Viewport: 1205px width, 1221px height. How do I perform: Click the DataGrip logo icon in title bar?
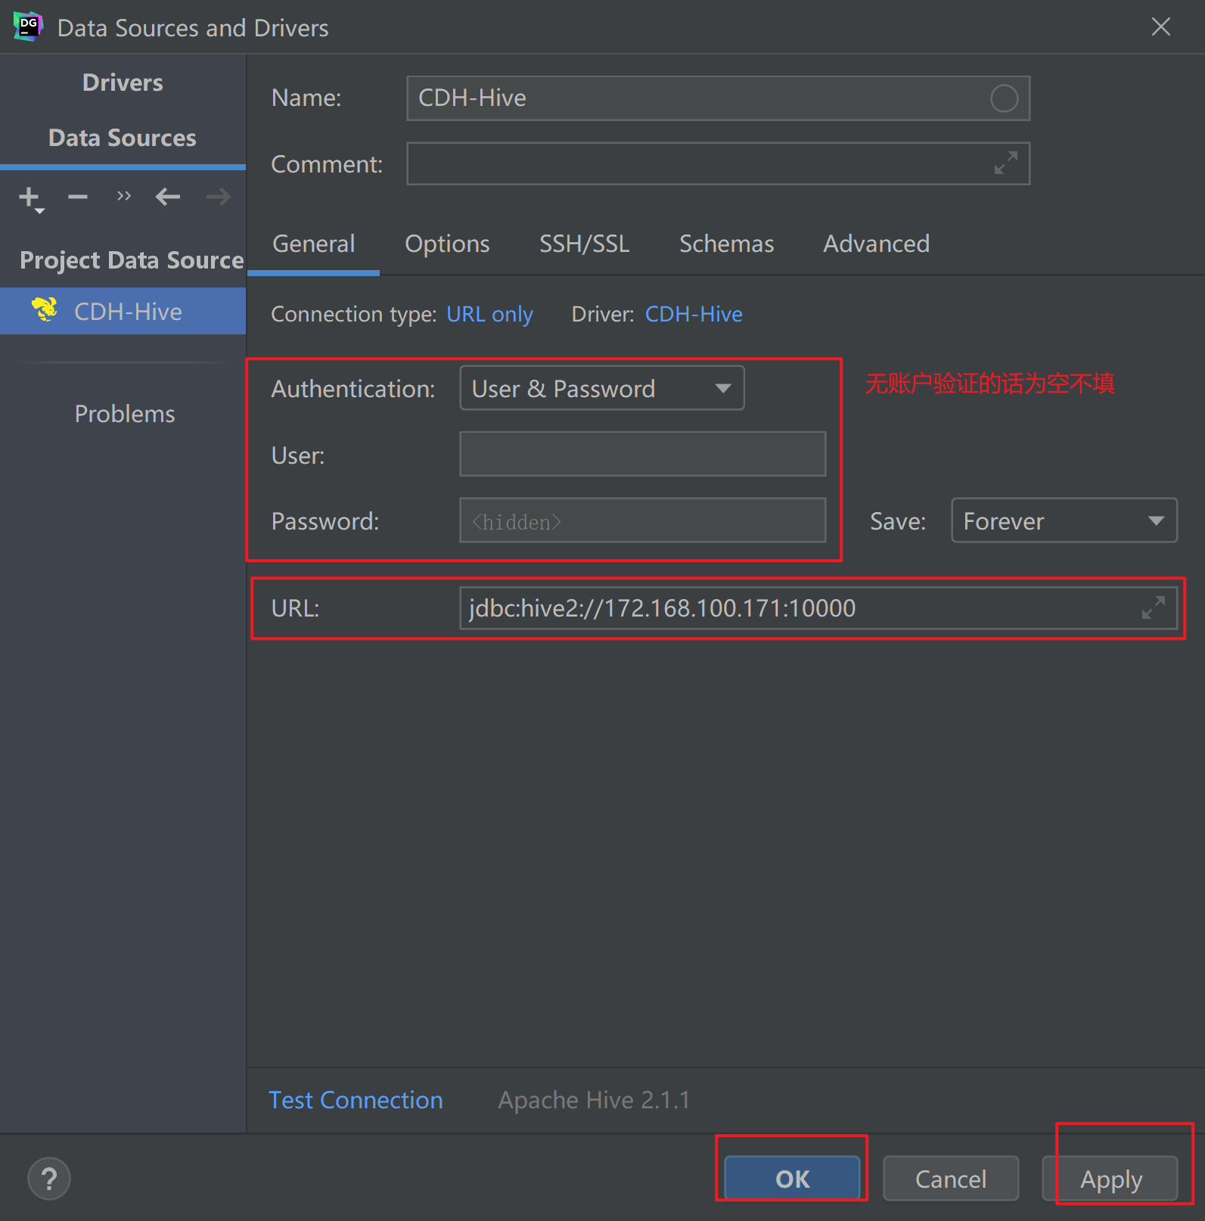coord(28,26)
